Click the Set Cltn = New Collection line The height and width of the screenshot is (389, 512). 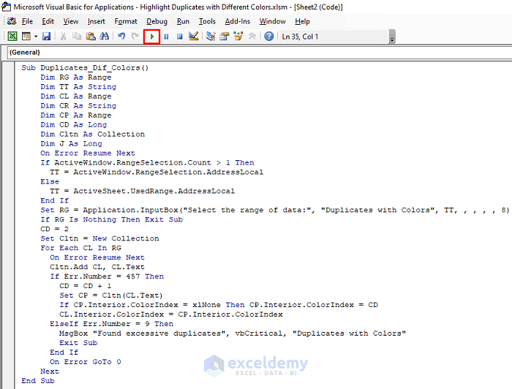tap(99, 238)
